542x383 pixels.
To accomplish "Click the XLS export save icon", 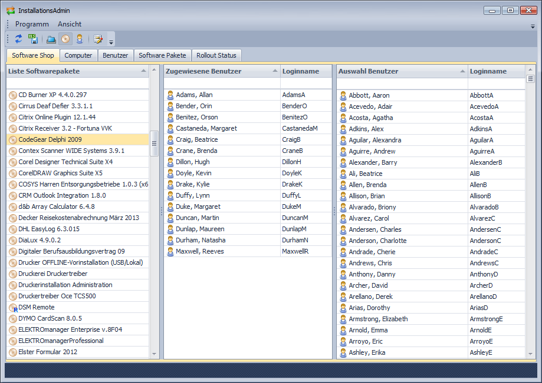I will pyautogui.click(x=33, y=39).
